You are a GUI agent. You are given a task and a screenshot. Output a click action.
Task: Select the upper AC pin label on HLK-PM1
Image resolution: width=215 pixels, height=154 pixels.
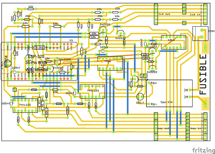(186, 90)
